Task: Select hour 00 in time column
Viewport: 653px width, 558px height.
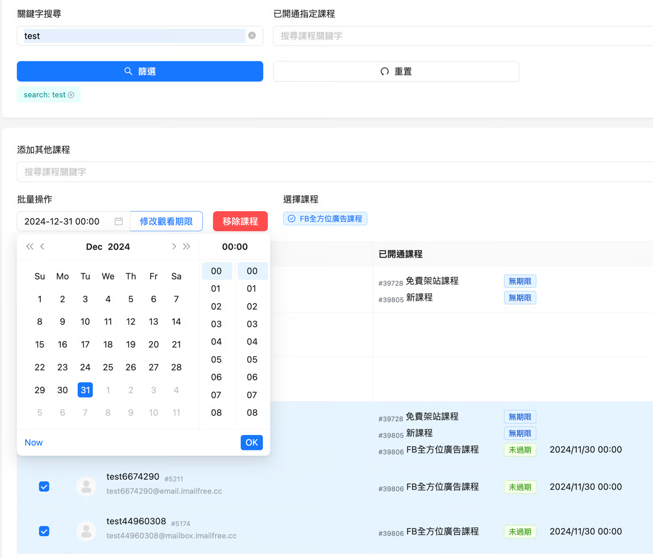Action: pyautogui.click(x=217, y=271)
